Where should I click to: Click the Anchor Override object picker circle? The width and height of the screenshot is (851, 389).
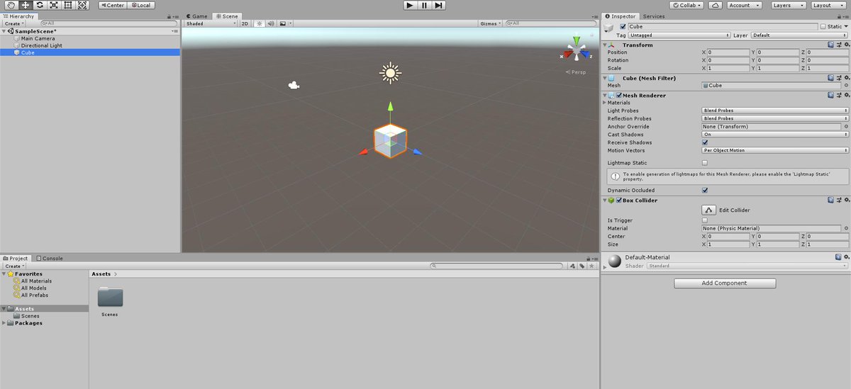pos(846,127)
